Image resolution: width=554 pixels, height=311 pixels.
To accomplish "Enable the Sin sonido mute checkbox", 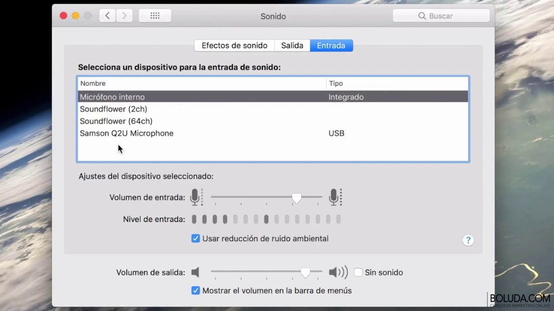I will click(358, 273).
